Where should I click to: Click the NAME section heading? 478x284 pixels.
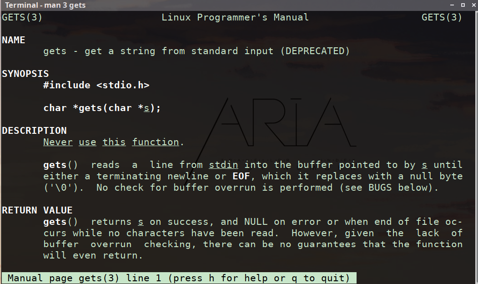tap(14, 40)
